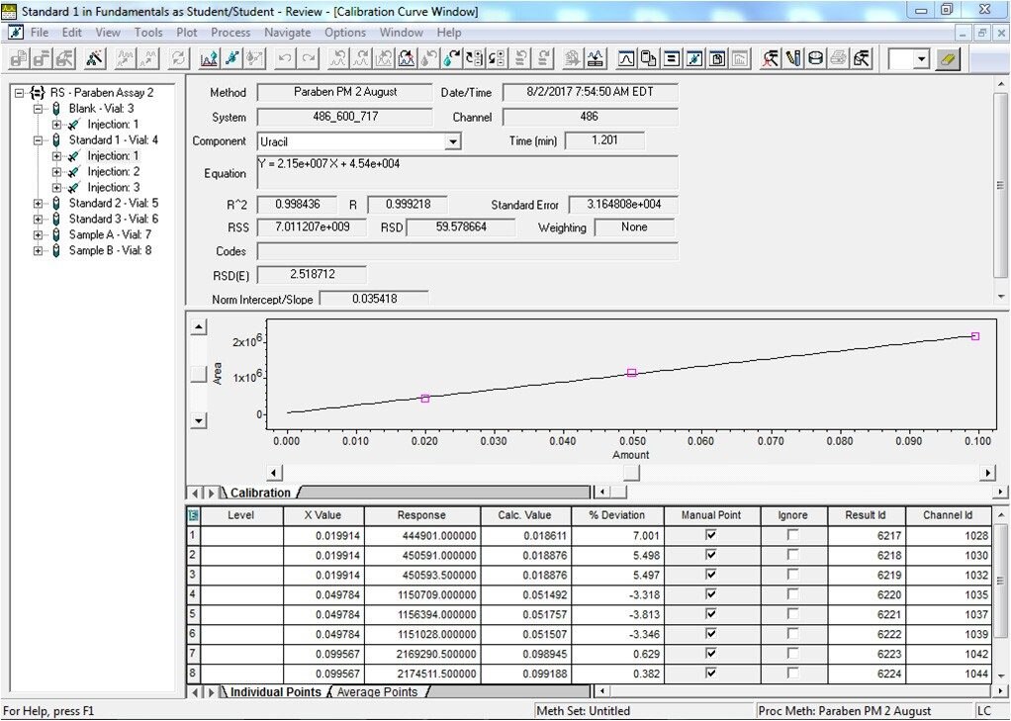Viewport: 1011px width, 721px height.
Task: Open the Navigate menu
Action: click(x=288, y=33)
